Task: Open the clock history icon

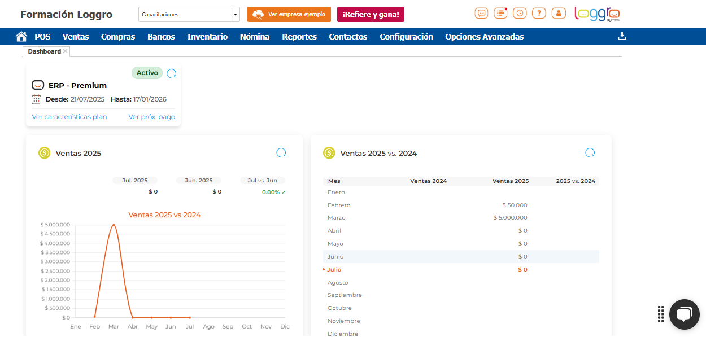Action: point(520,13)
